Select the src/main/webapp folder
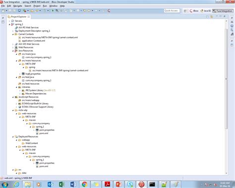The image size is (235, 188). click(31, 100)
